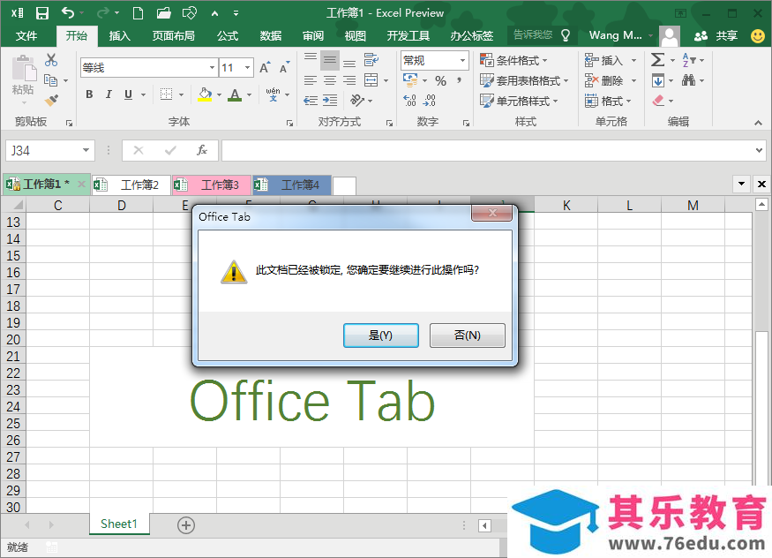772x558 pixels.
Task: Open 套用表格格式 table format dropdown
Action: point(524,80)
